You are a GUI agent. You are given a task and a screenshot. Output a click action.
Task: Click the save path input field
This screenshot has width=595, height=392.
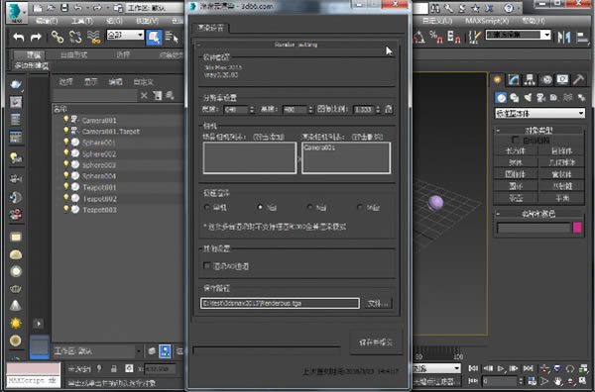[x=280, y=303]
